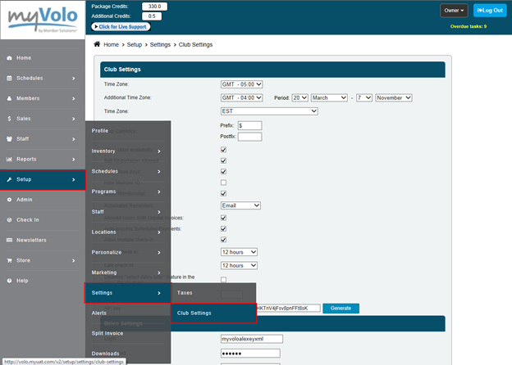Select the Sales dollar icon in the sidebar

[x=8, y=119]
